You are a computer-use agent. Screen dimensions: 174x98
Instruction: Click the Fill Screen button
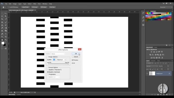pos(43,7)
